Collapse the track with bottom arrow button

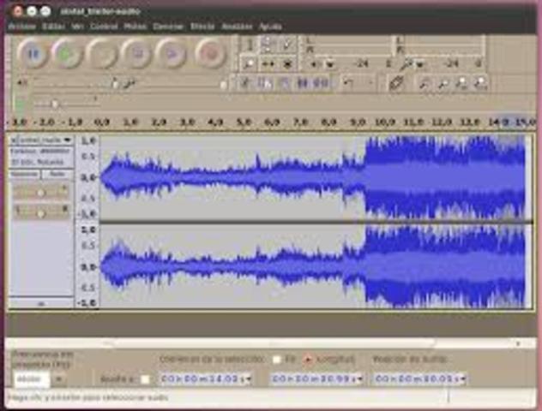pos(41,303)
